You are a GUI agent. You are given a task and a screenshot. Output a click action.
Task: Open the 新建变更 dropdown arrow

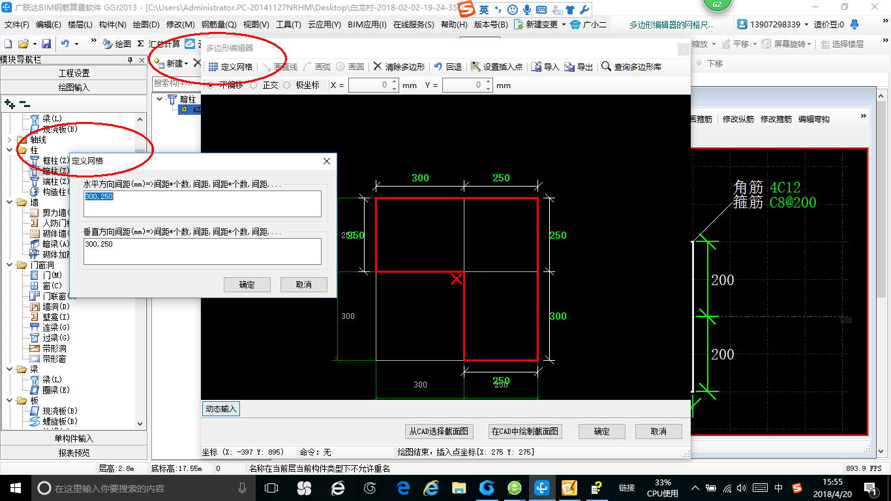563,24
